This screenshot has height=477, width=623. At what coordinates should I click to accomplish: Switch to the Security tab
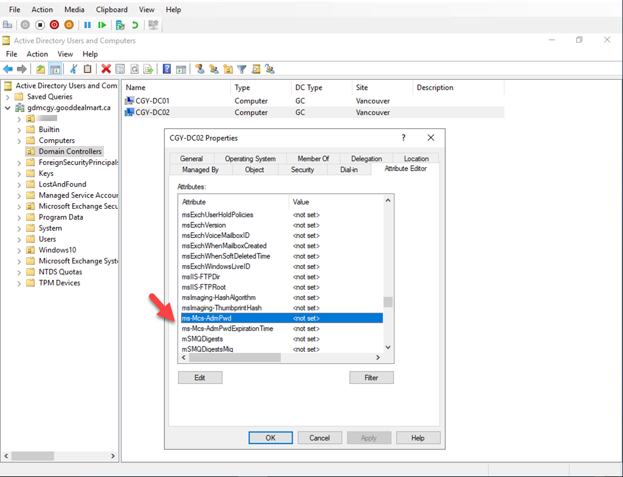pos(302,170)
